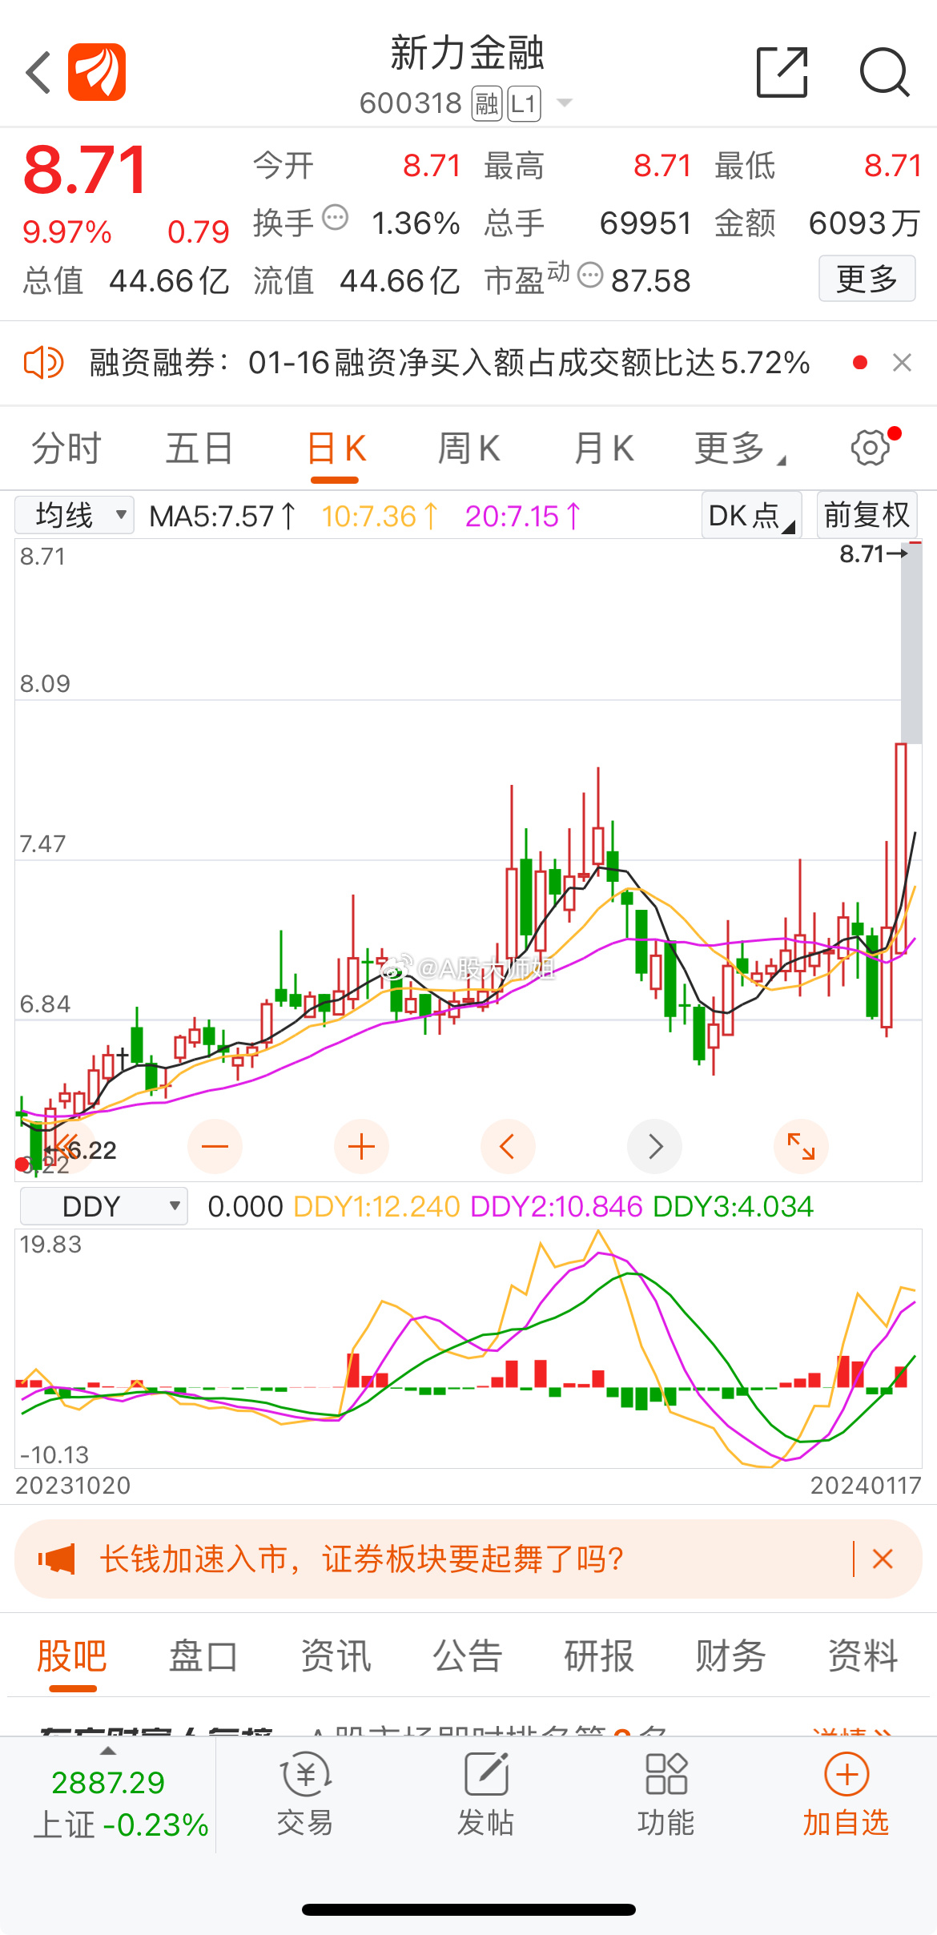Switch to the 财务 tab
The width and height of the screenshot is (937, 1935).
tap(731, 1655)
